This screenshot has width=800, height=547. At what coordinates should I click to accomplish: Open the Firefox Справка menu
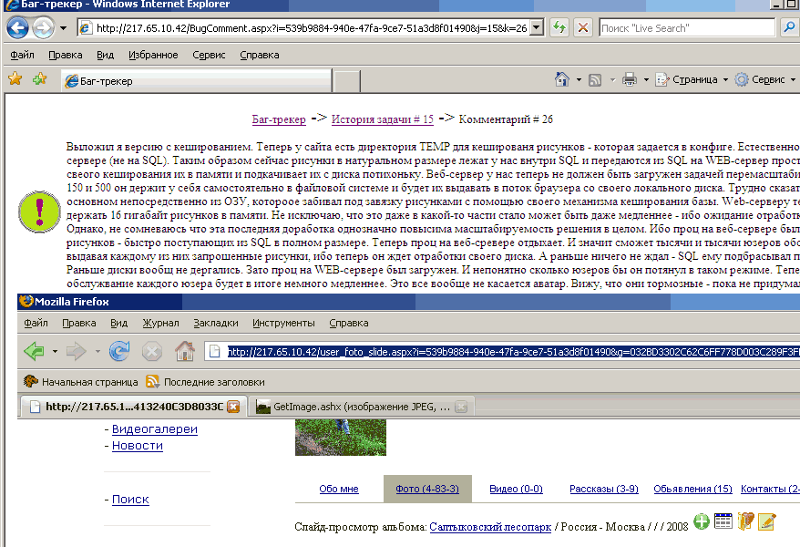pos(348,323)
